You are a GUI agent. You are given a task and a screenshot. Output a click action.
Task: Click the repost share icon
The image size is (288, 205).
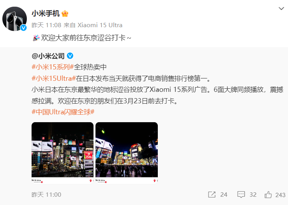(212, 194)
